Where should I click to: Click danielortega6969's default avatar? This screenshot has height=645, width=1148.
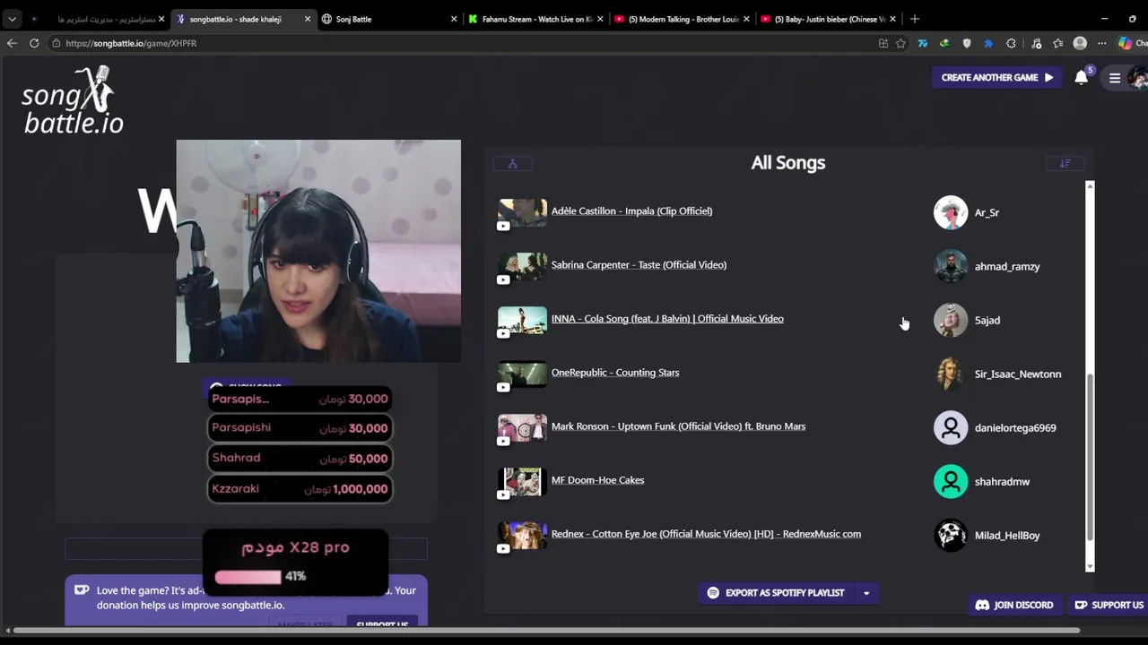[x=951, y=427]
